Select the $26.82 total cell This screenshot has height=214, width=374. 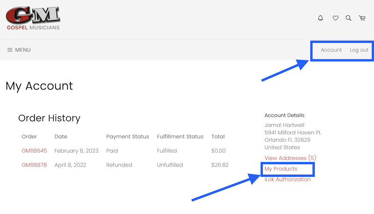click(x=220, y=165)
